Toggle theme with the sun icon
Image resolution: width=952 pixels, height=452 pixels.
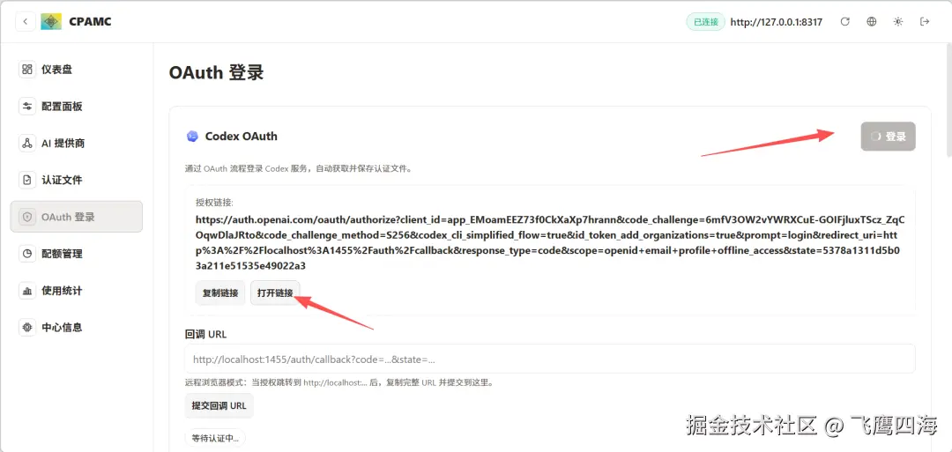click(898, 22)
